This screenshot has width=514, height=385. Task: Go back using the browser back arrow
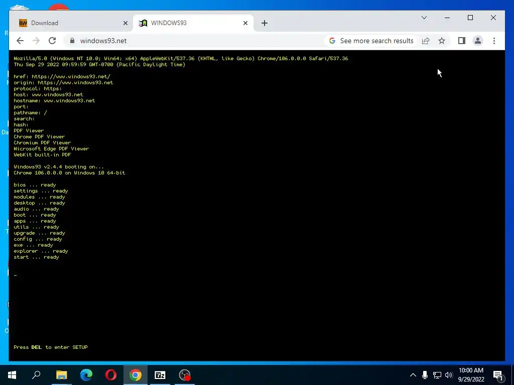(20, 41)
